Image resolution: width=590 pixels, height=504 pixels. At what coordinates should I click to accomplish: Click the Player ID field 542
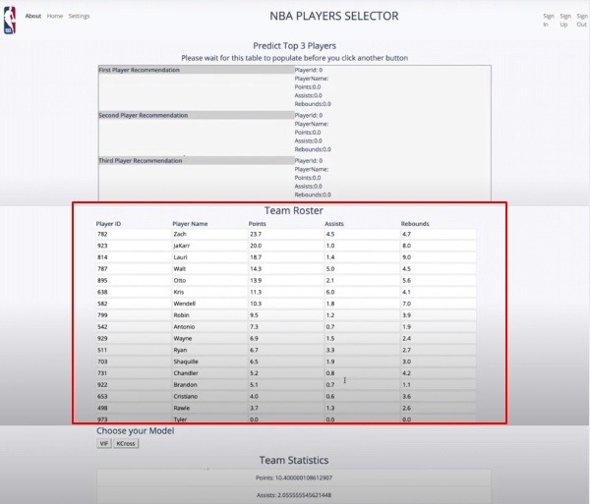coord(134,327)
